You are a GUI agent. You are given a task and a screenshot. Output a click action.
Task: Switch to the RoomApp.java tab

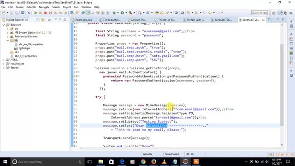coord(82,20)
